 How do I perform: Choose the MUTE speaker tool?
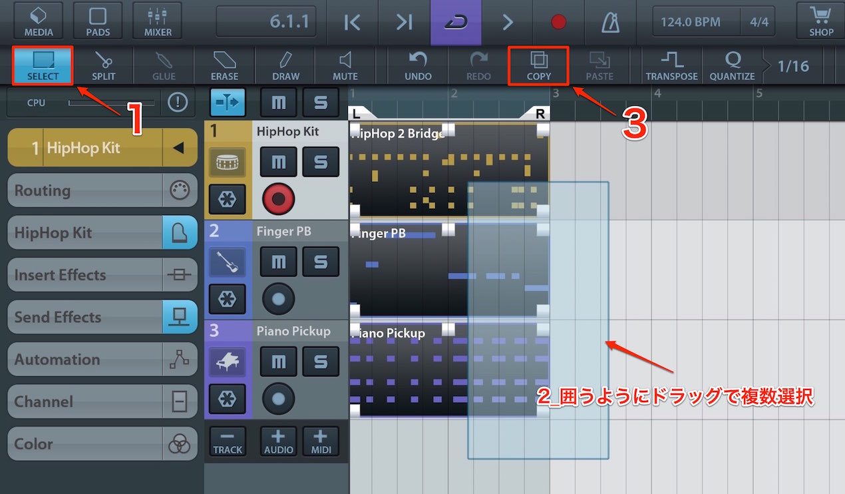click(x=345, y=65)
